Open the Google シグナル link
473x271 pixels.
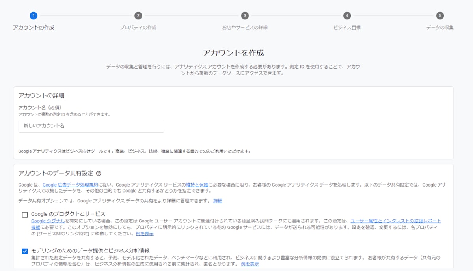click(x=48, y=221)
